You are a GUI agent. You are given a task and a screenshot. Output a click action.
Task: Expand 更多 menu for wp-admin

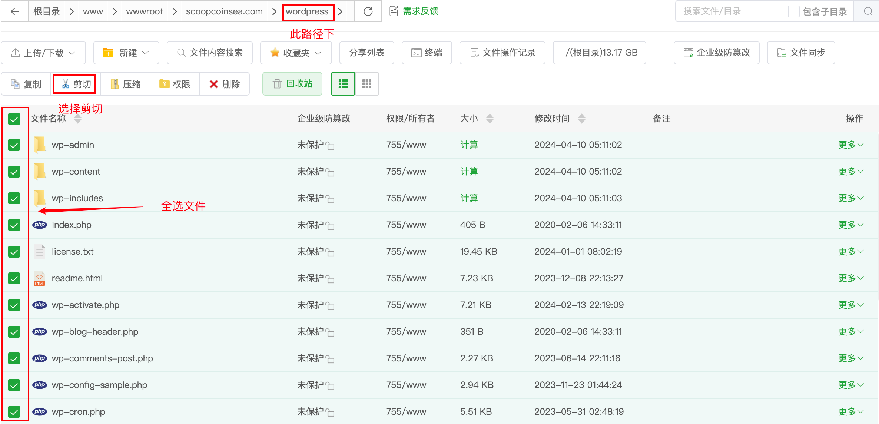tap(851, 145)
